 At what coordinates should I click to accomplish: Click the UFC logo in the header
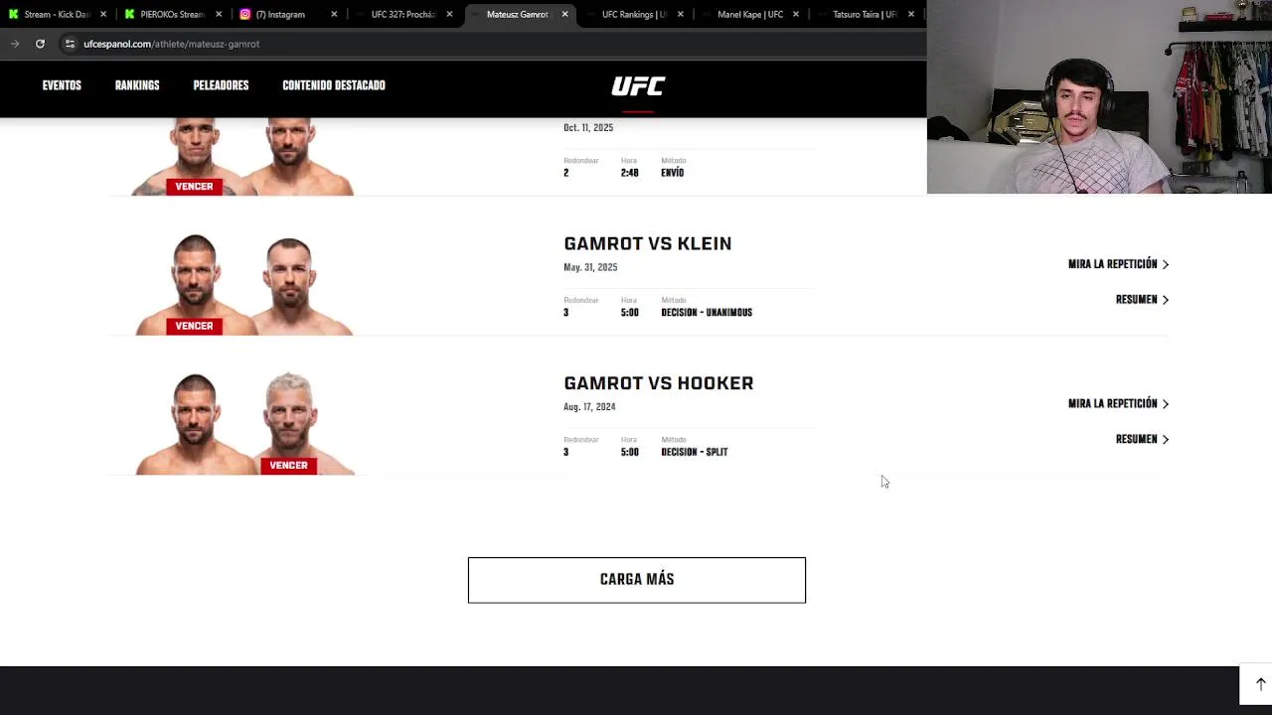coord(638,86)
